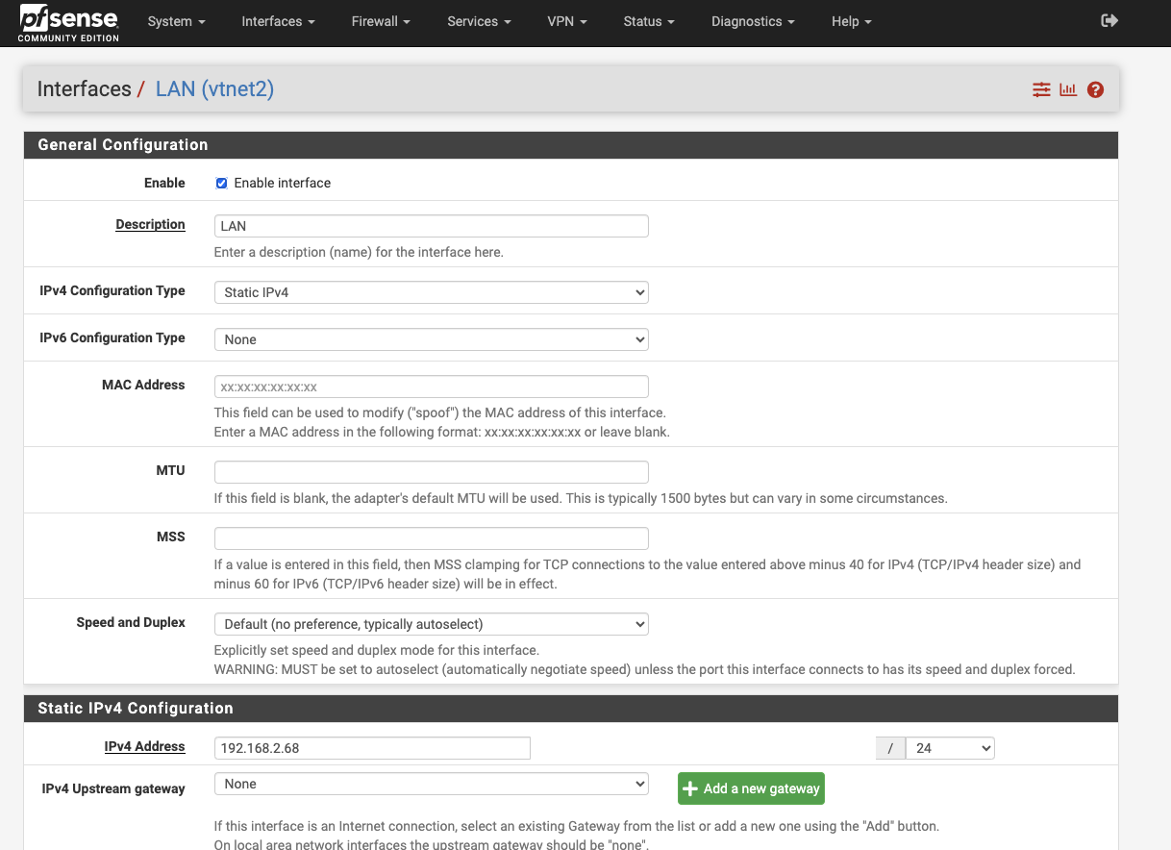
Task: Expand the IPv6 Configuration Type dropdown
Action: (431, 339)
